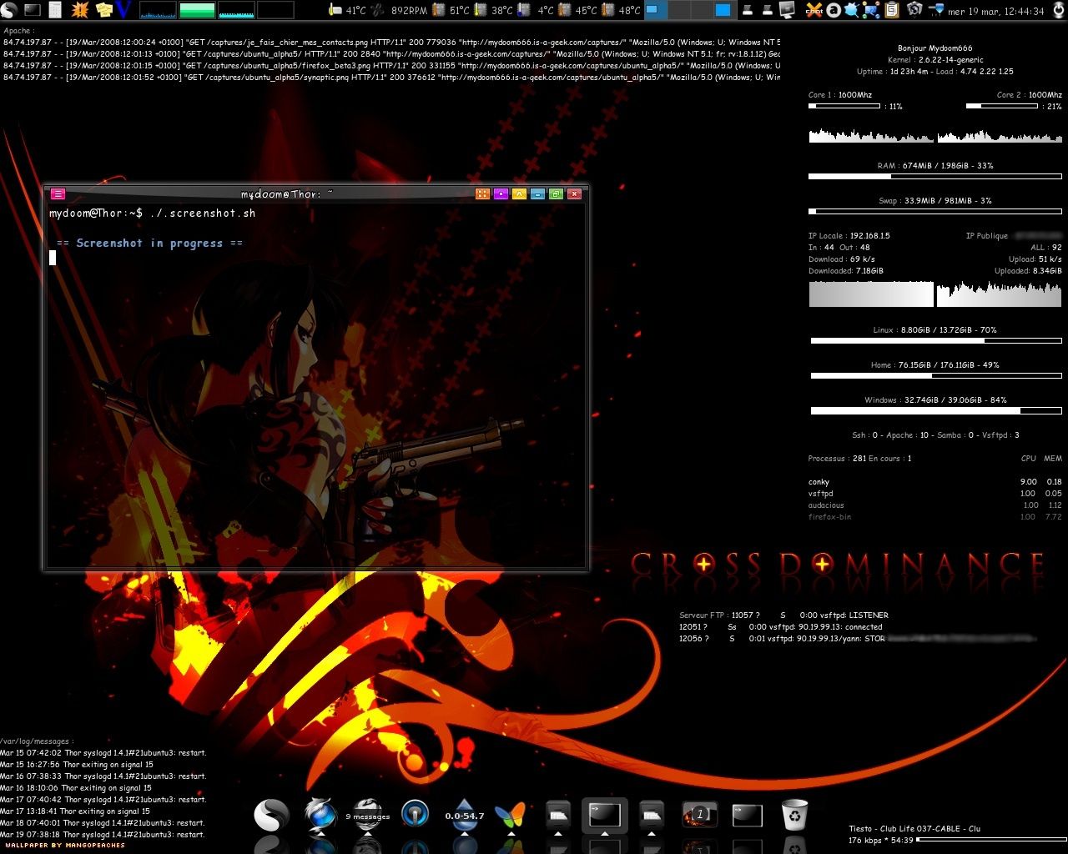Open the second file manager icon in the dock
1068x854 pixels.
click(652, 814)
